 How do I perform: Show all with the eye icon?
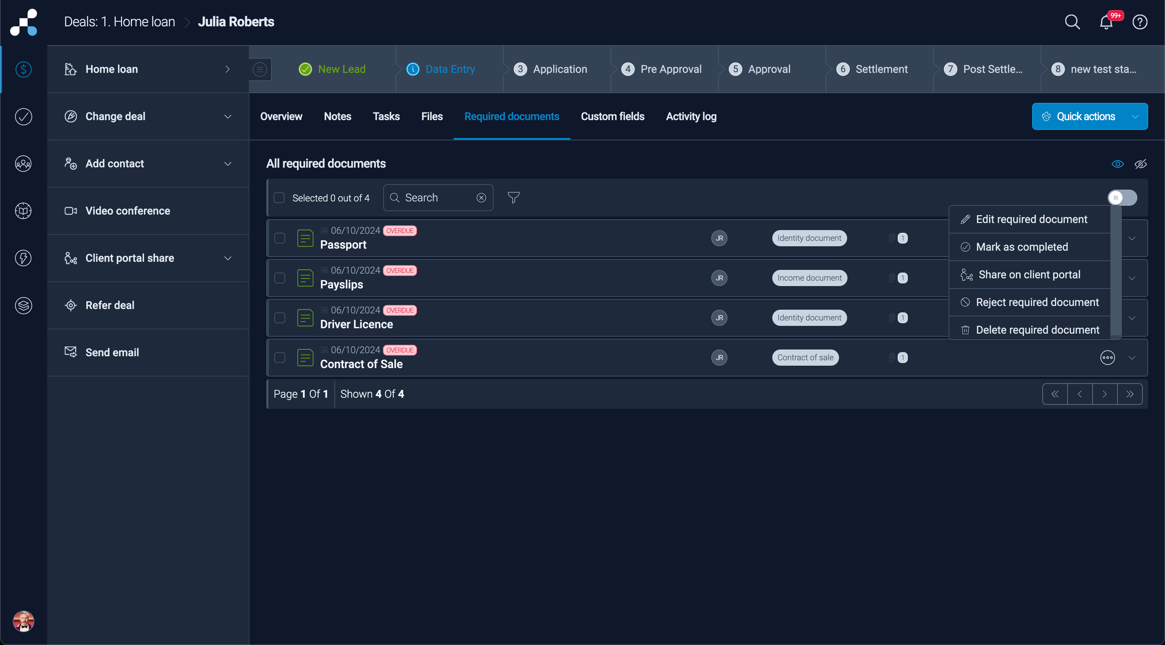1117,163
